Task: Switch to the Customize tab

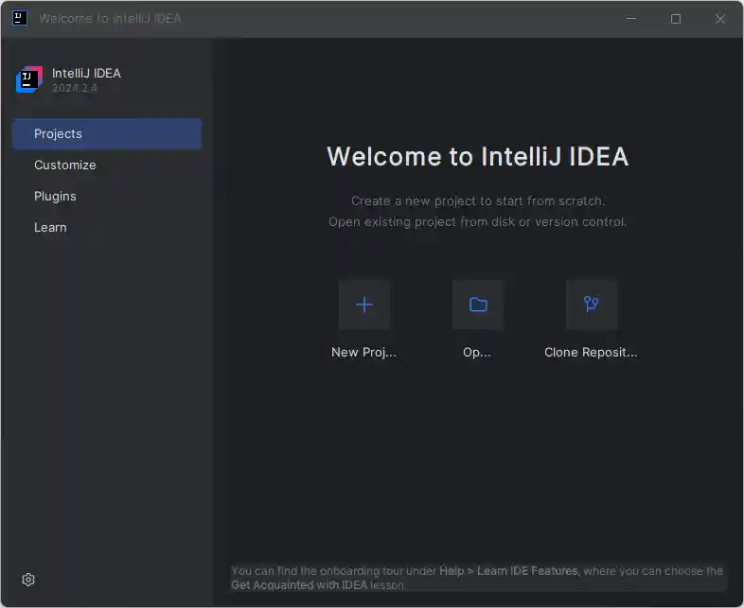Action: pos(65,165)
